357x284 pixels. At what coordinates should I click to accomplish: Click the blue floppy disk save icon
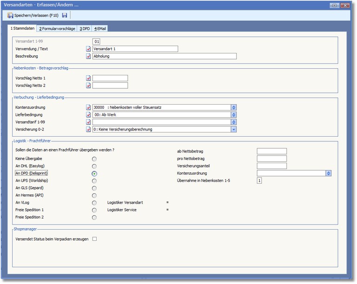pos(65,15)
